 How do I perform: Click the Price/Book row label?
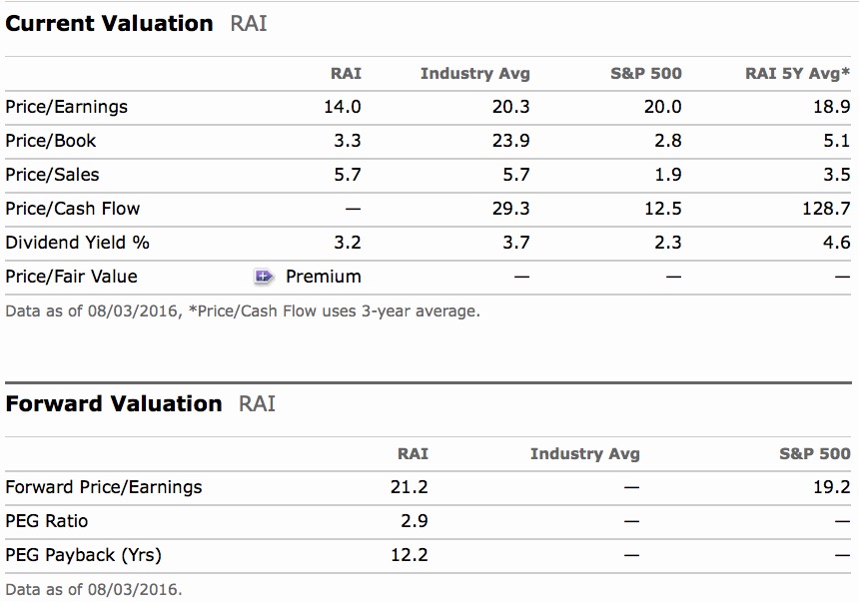(x=51, y=141)
